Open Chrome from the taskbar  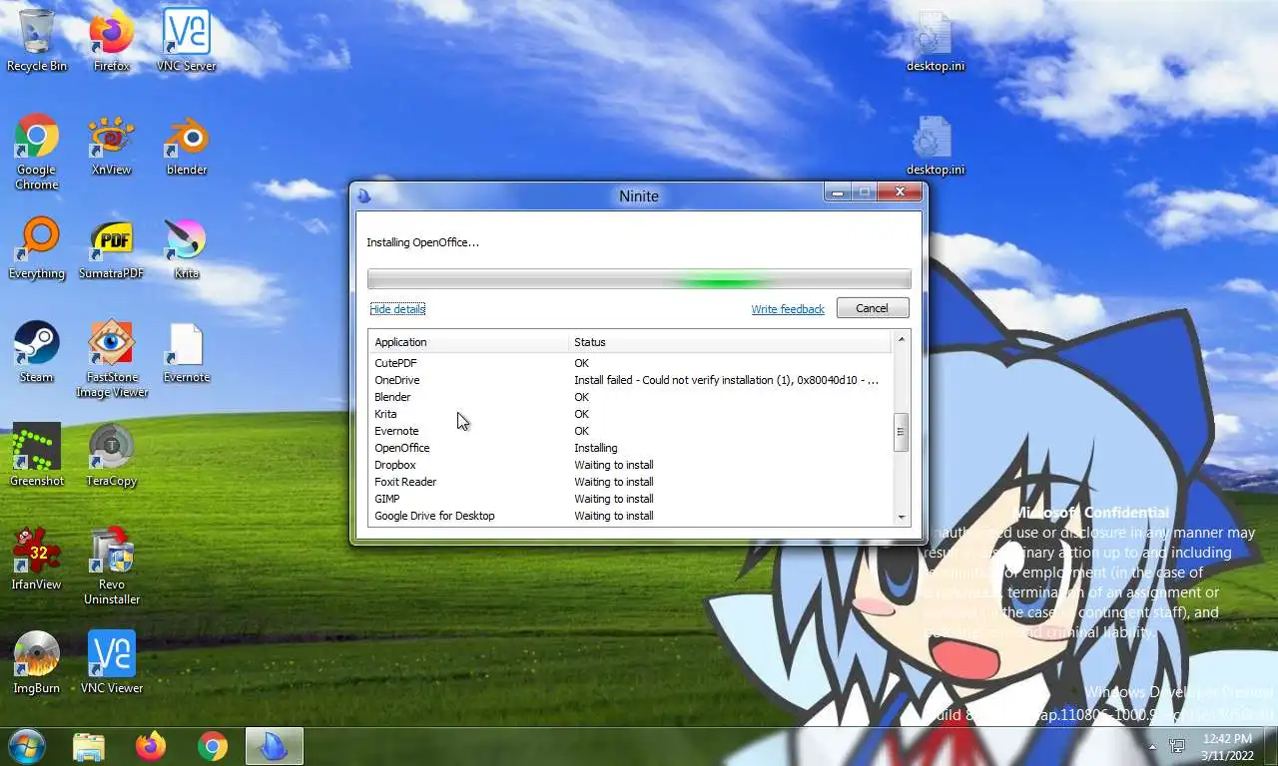pos(212,746)
